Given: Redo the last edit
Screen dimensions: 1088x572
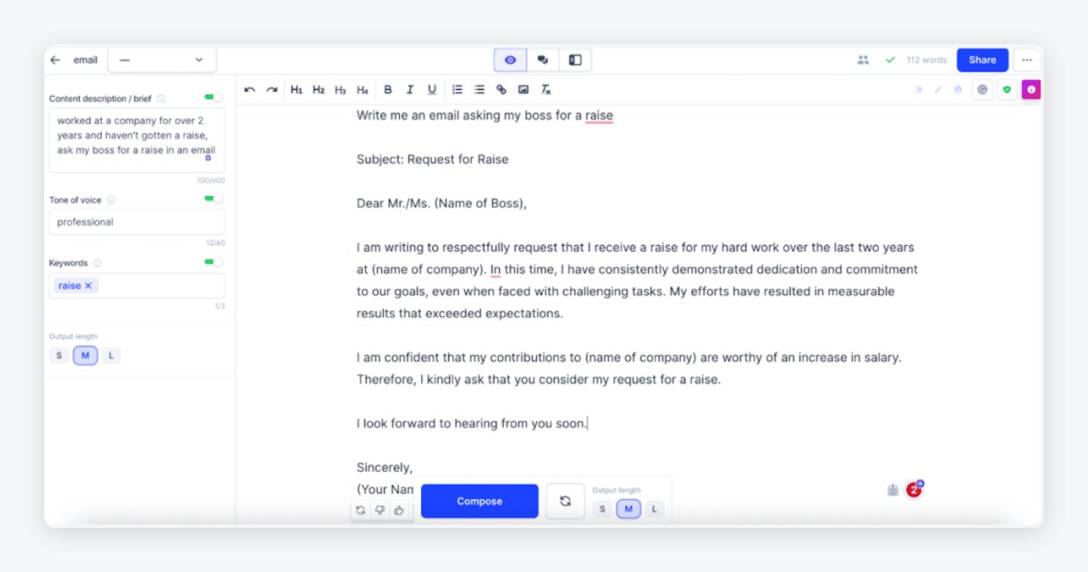Looking at the screenshot, I should tap(272, 90).
